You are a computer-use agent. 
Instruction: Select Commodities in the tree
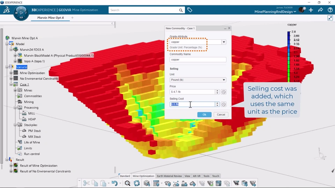coord(33,96)
